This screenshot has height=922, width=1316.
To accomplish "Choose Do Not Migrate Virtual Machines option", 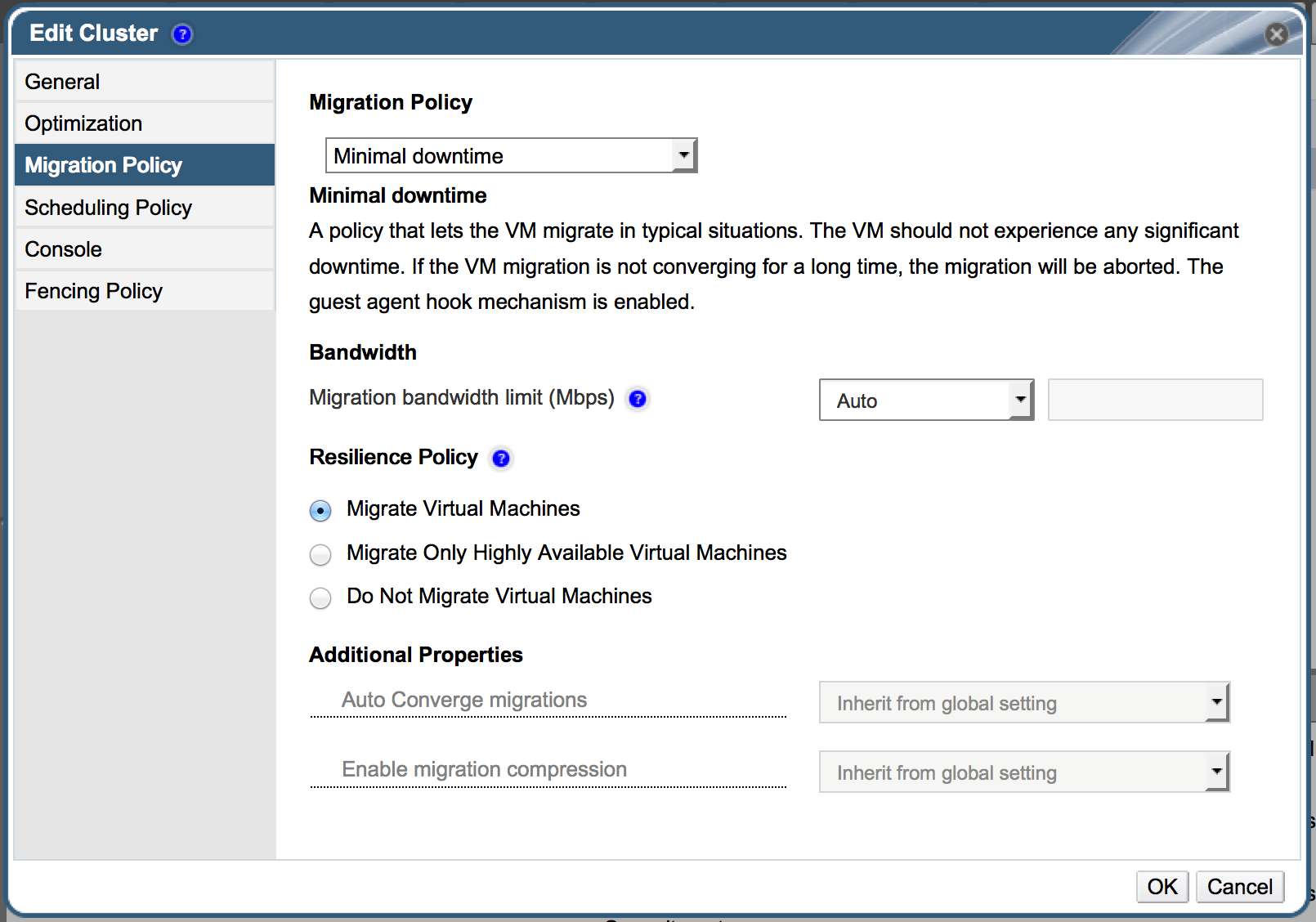I will (x=320, y=598).
